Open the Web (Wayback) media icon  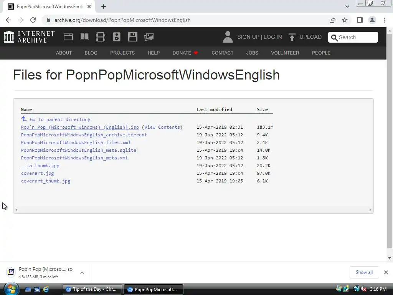click(x=68, y=37)
